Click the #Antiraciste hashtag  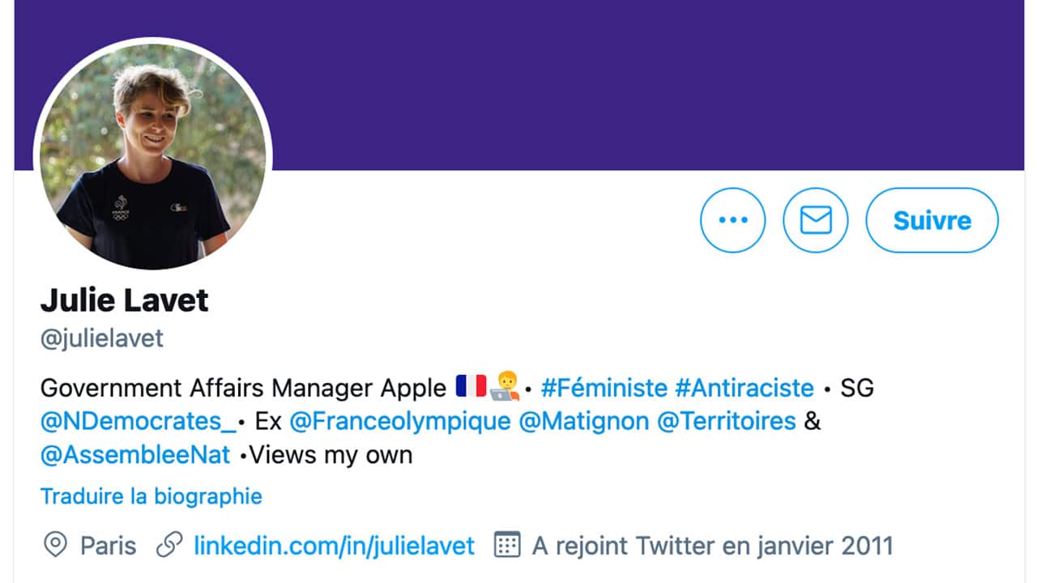click(x=745, y=388)
